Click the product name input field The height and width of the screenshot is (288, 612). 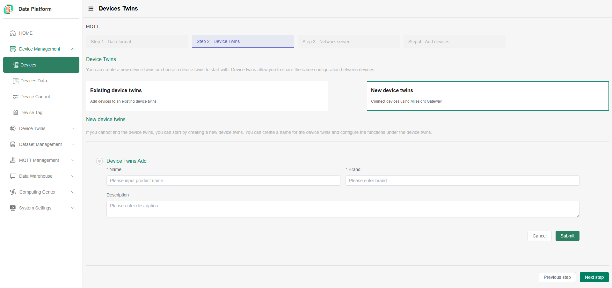coord(223,181)
